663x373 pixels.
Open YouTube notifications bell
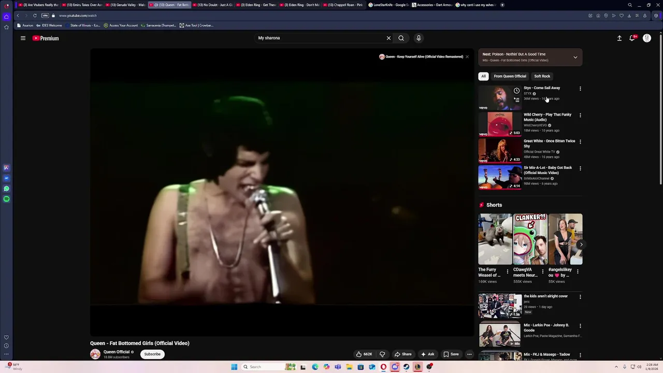click(x=632, y=38)
